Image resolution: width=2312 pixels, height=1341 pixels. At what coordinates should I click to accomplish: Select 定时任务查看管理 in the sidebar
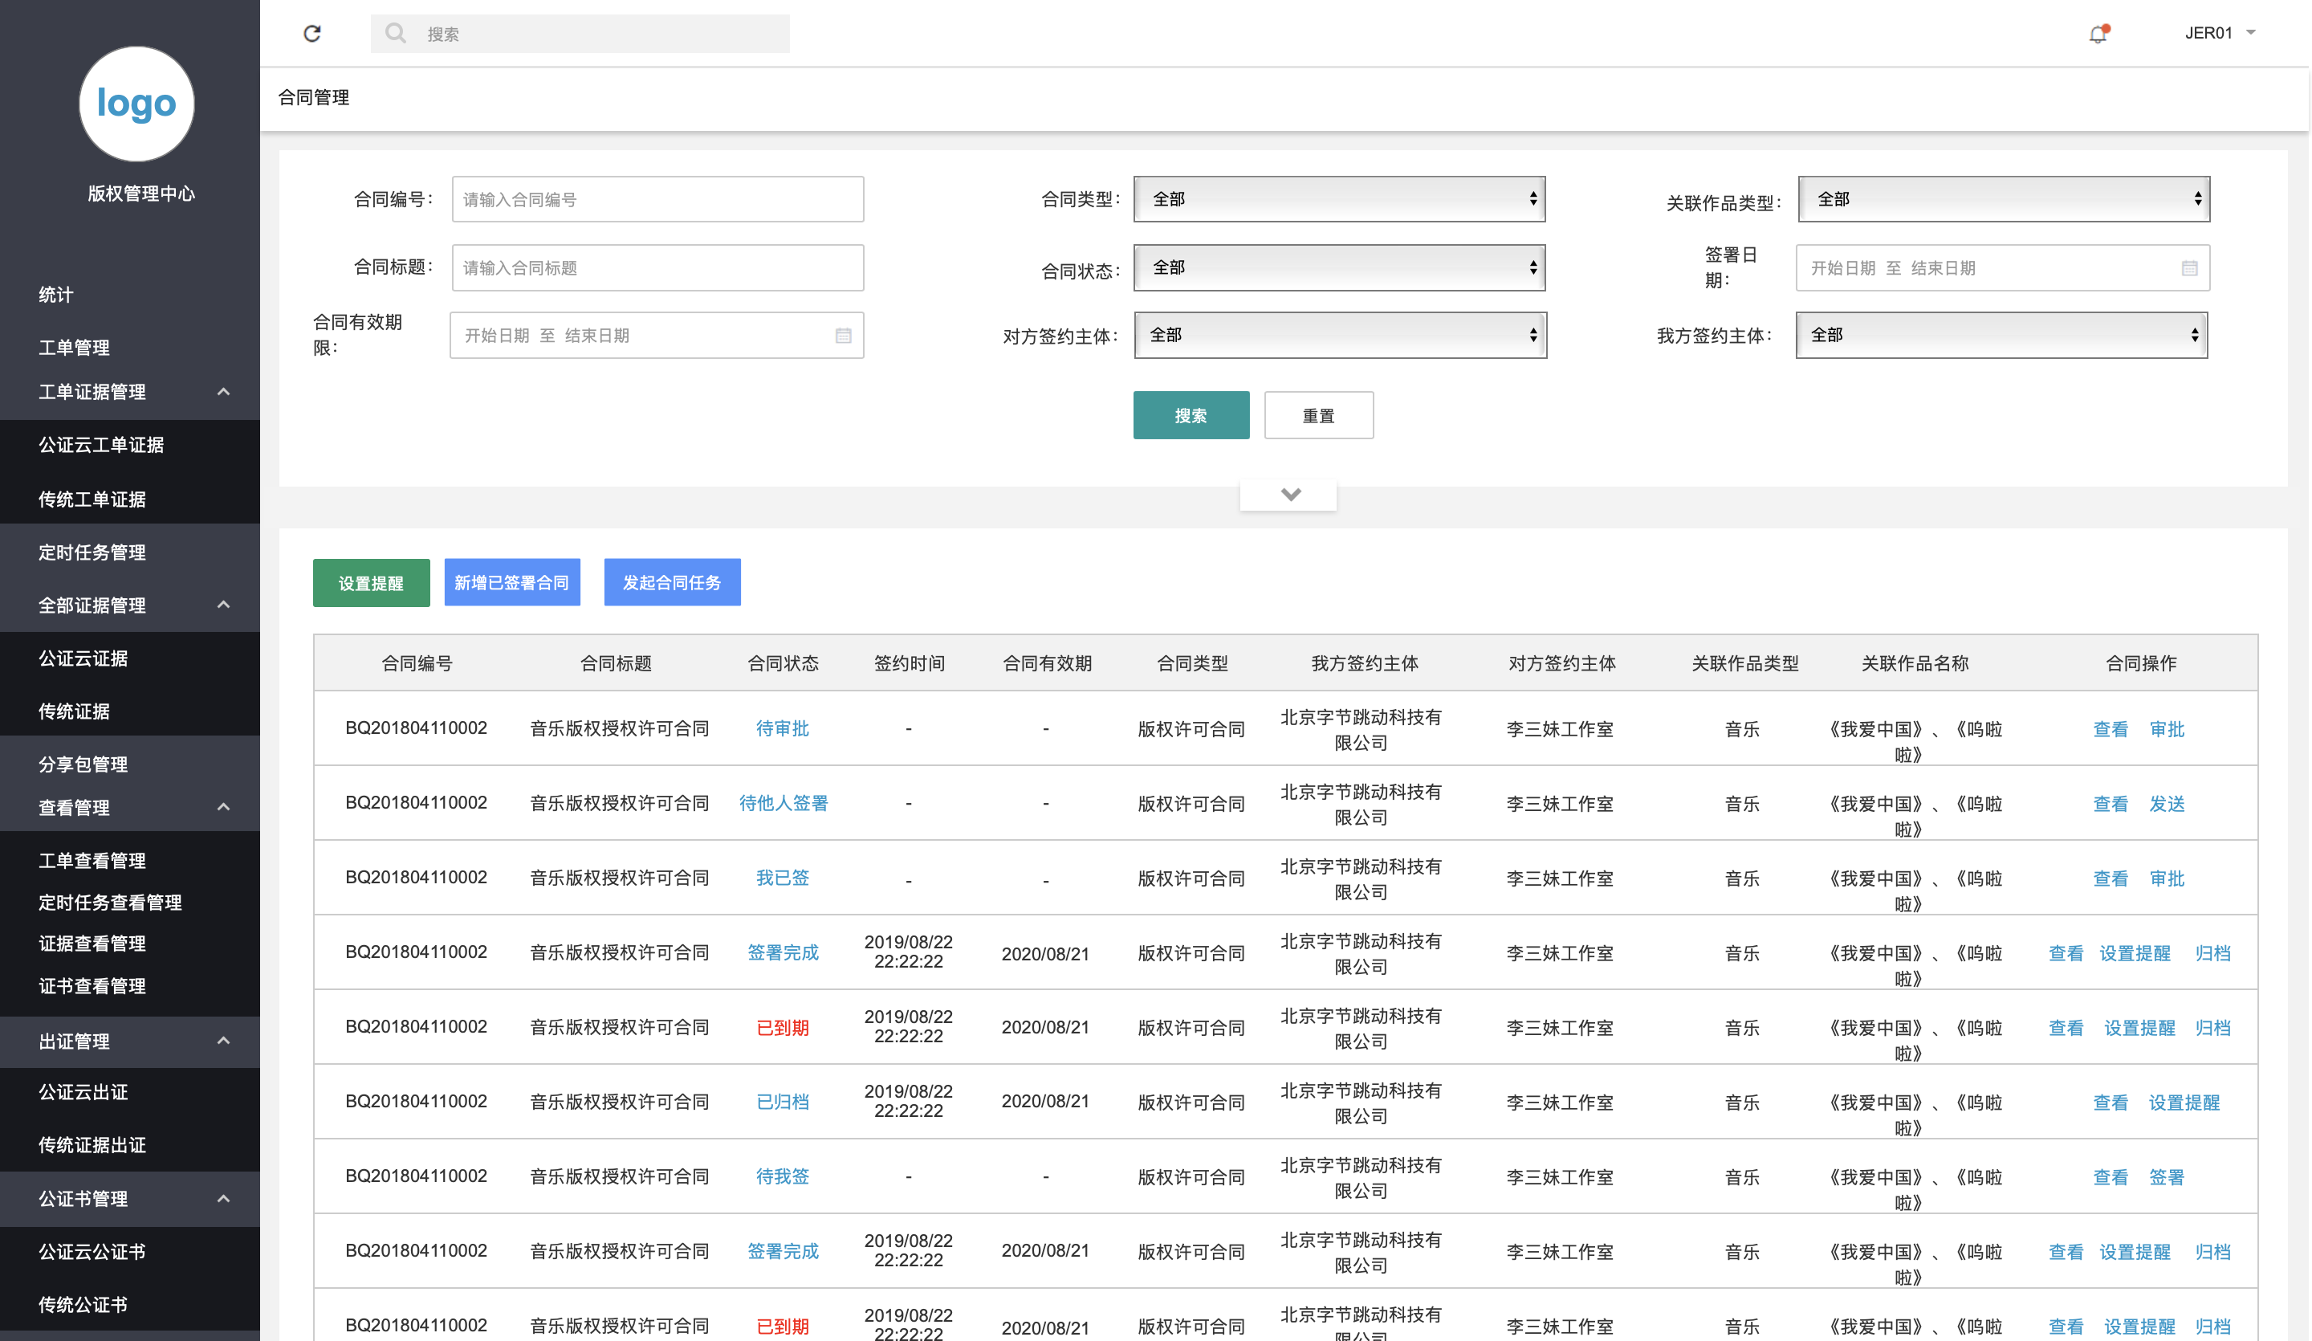pyautogui.click(x=110, y=903)
